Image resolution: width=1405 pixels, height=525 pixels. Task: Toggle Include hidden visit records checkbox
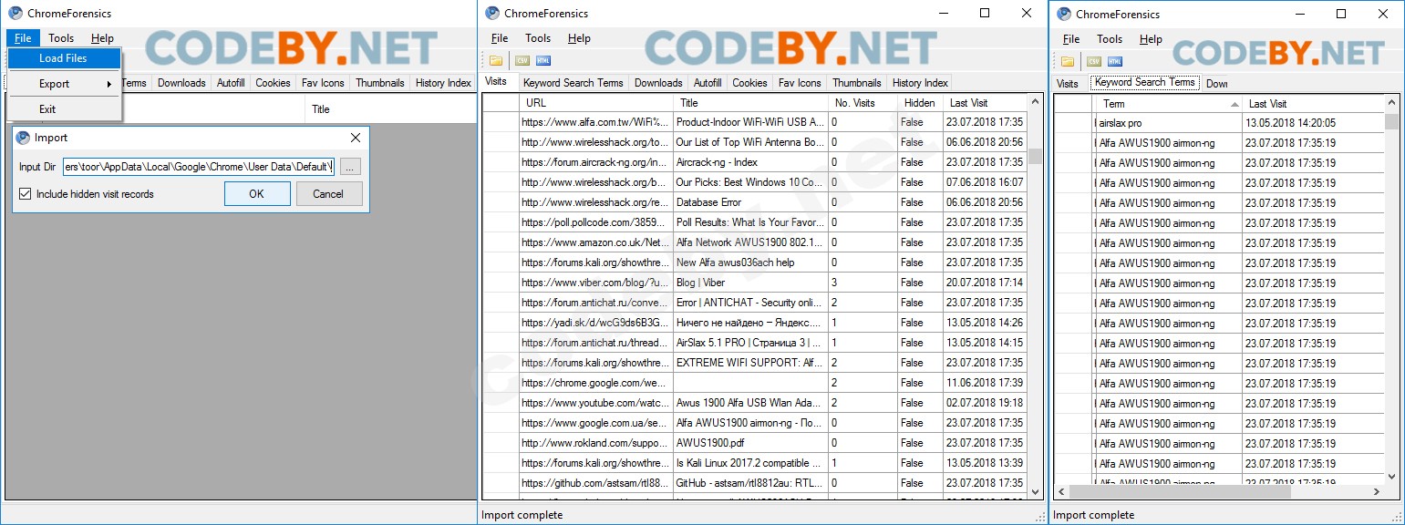25,194
